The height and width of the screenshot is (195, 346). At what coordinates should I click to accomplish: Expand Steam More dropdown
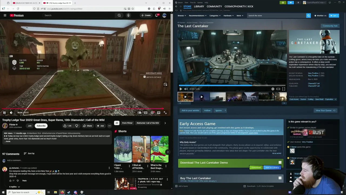point(240,16)
